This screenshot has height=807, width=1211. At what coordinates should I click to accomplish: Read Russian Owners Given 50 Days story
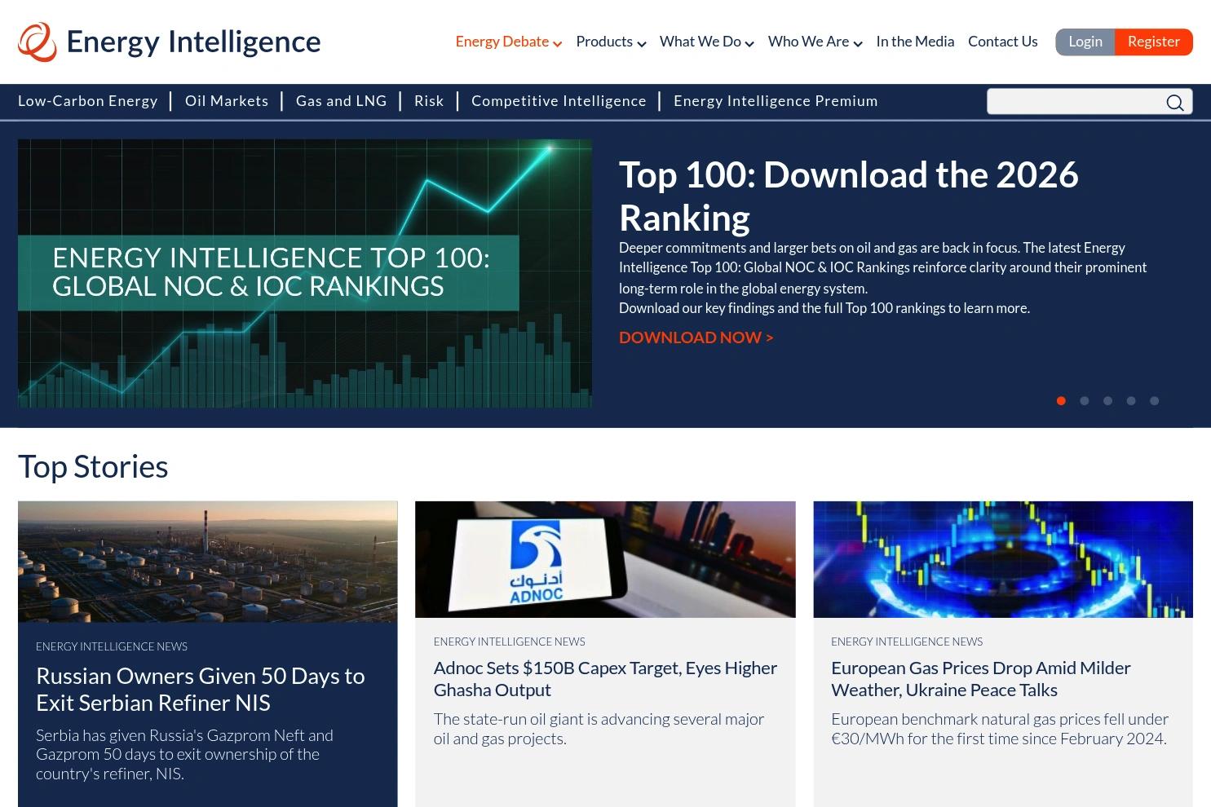point(201,689)
